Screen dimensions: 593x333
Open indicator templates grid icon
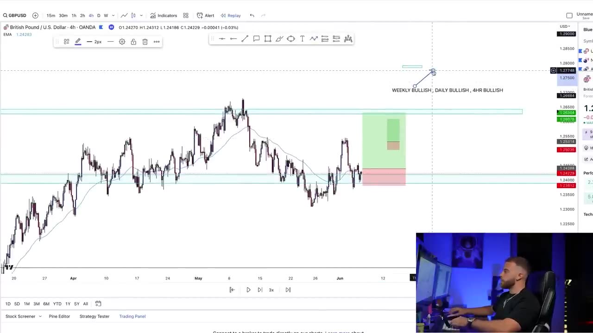[x=186, y=15]
